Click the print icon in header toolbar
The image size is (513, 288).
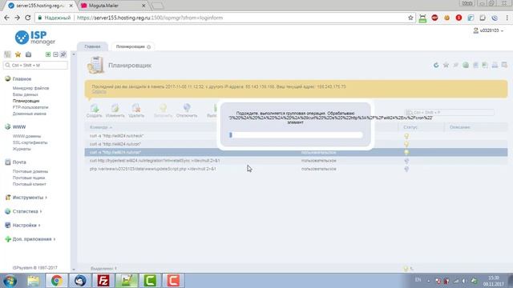(495, 66)
